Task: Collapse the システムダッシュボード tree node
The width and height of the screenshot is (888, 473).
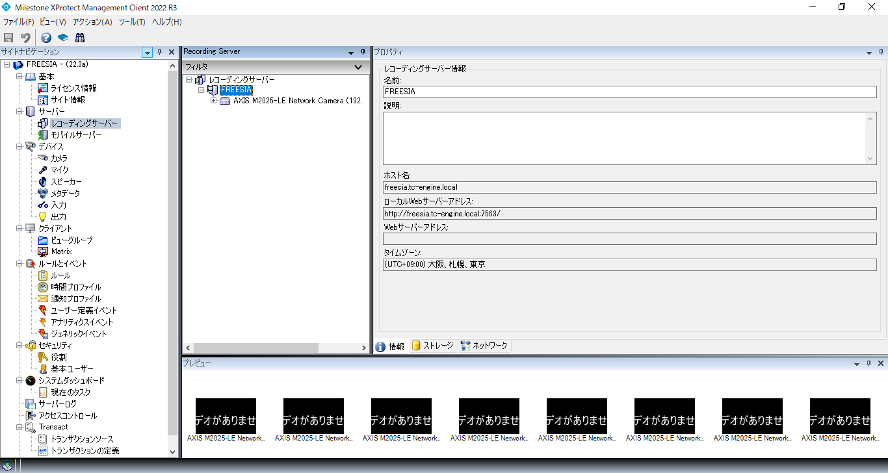Action: point(20,381)
